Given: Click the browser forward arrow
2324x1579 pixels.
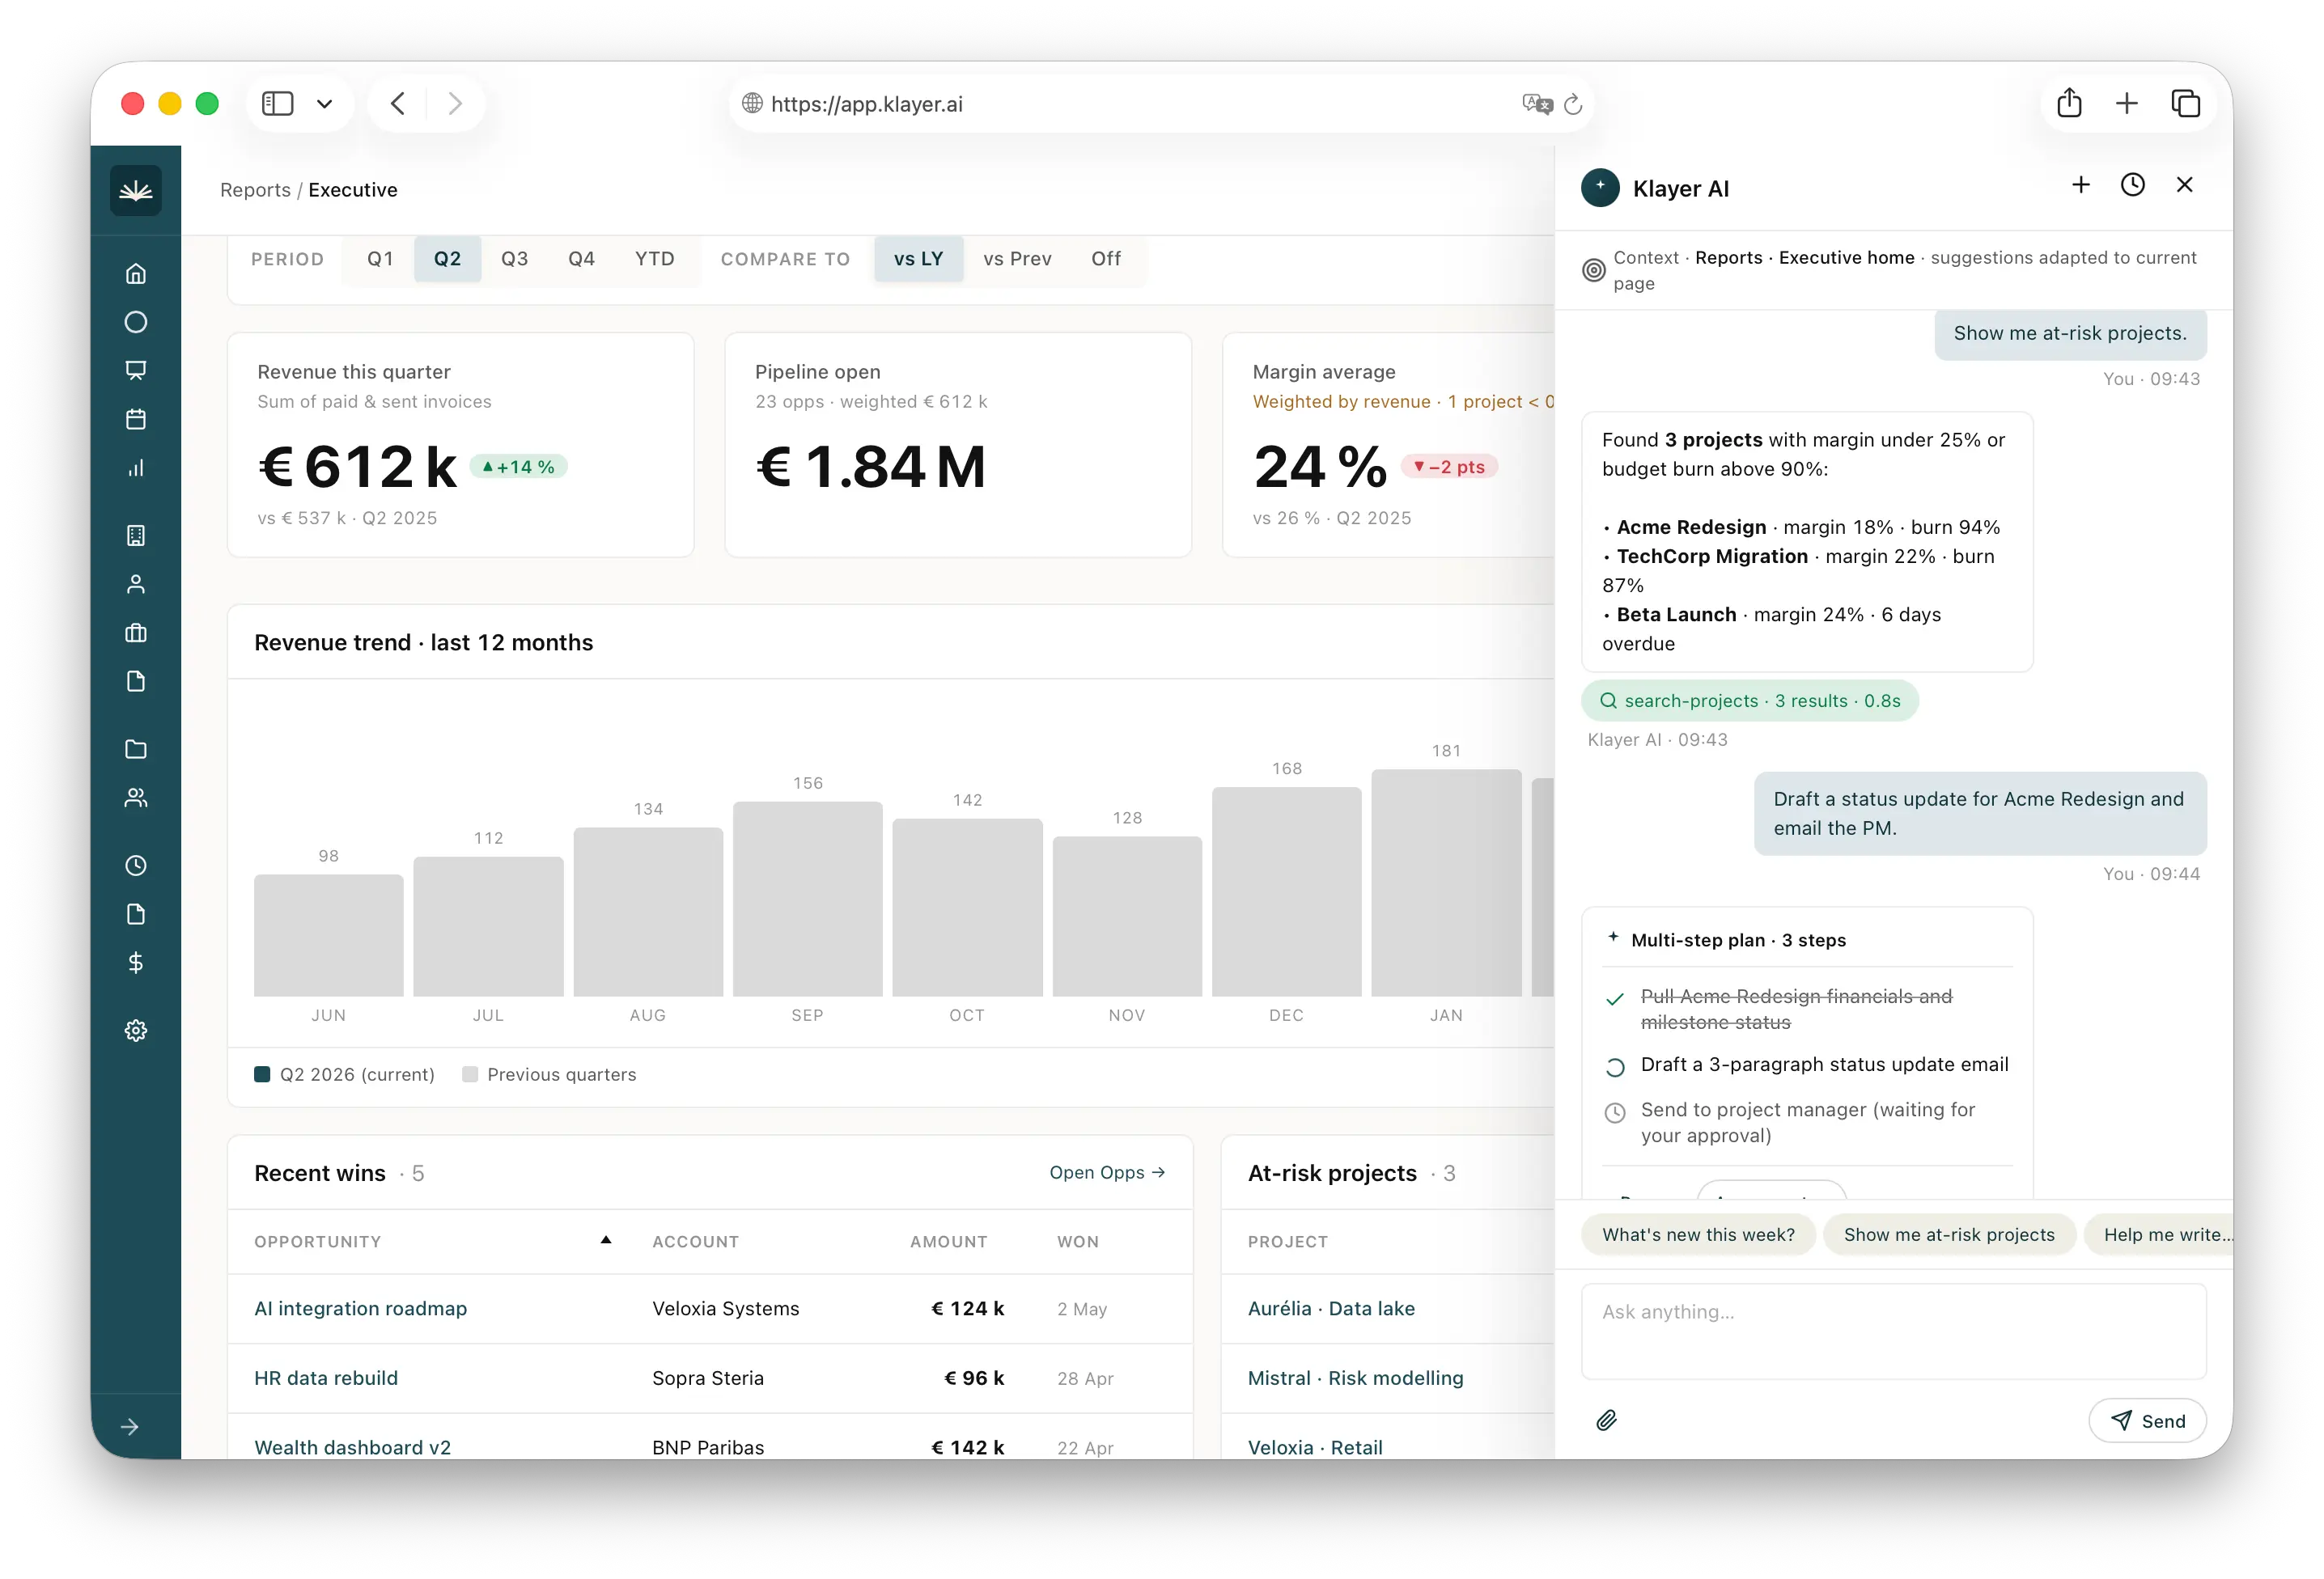Looking at the screenshot, I should 455,103.
